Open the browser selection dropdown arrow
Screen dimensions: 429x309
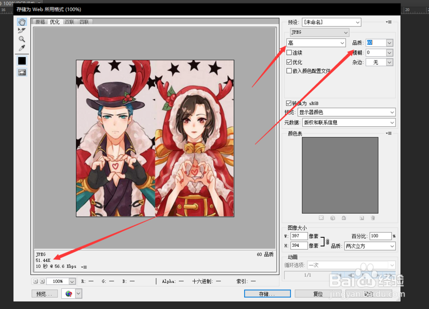click(79, 294)
